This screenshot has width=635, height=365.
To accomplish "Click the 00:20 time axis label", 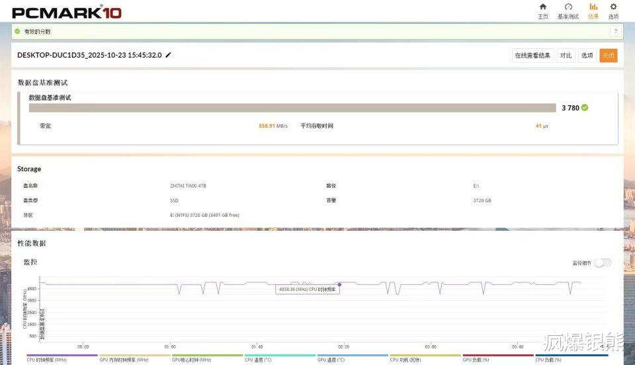I will click(x=83, y=346).
